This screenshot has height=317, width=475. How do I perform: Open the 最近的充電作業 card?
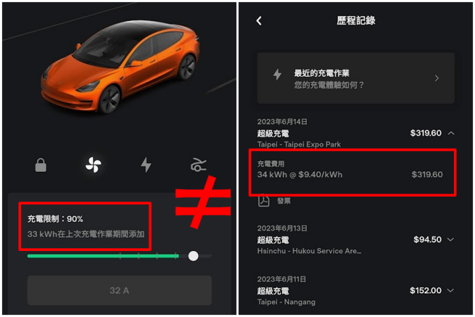click(356, 79)
